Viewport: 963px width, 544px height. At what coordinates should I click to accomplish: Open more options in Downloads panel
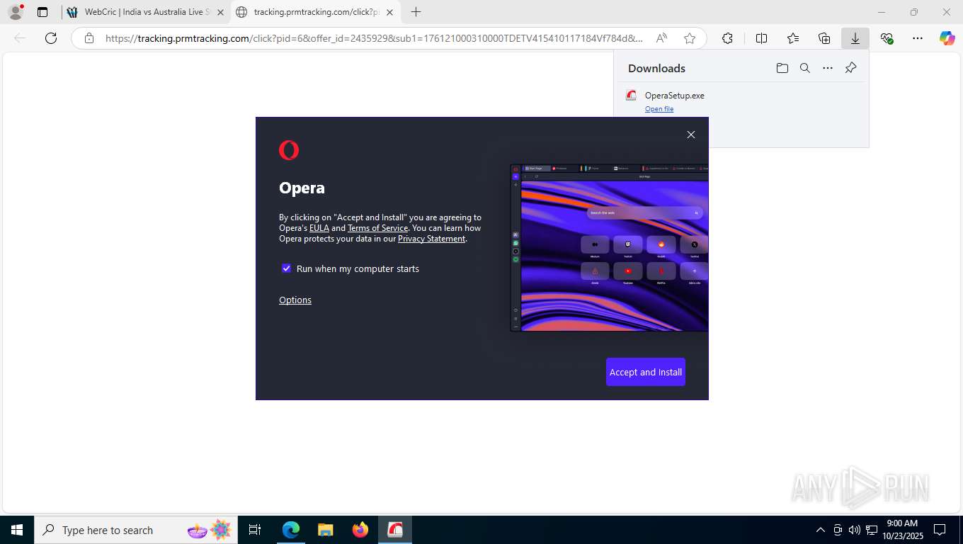pyautogui.click(x=828, y=68)
